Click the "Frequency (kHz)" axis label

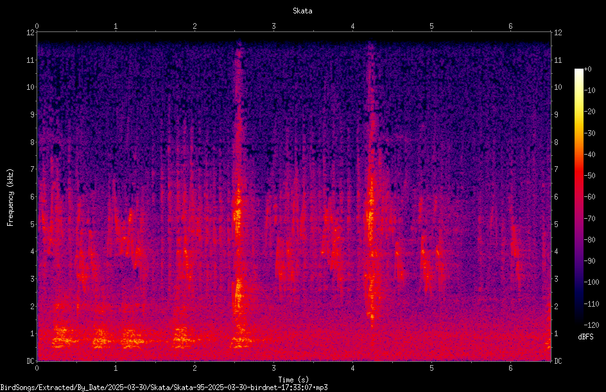pos(10,198)
